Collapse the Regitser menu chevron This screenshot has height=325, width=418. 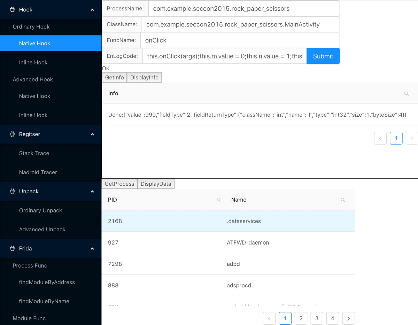pyautogui.click(x=92, y=134)
